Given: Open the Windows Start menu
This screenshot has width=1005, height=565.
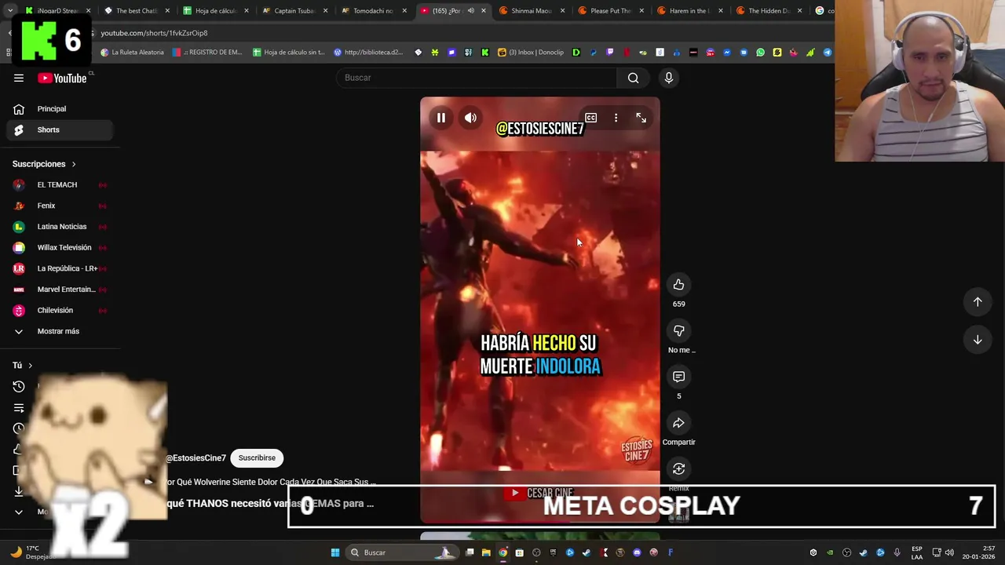Looking at the screenshot, I should click(x=335, y=552).
